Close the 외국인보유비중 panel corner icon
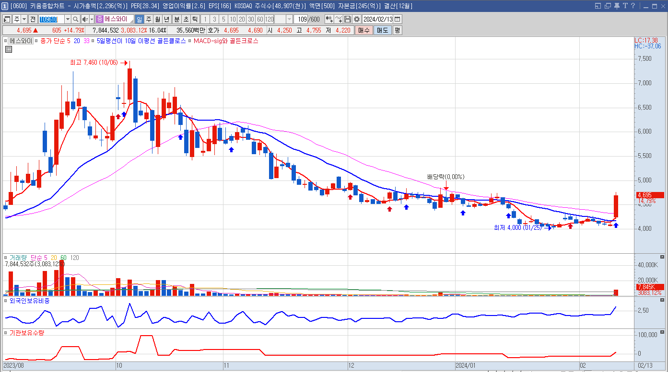Image resolution: width=668 pixels, height=372 pixels. click(x=662, y=300)
